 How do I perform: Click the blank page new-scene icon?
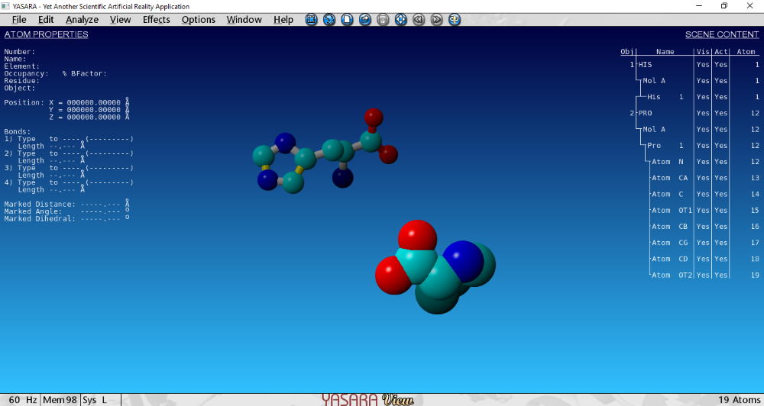point(347,20)
